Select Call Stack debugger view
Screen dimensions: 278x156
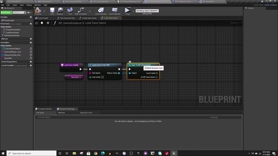tap(40, 113)
